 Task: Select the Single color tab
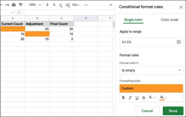coord(133,20)
